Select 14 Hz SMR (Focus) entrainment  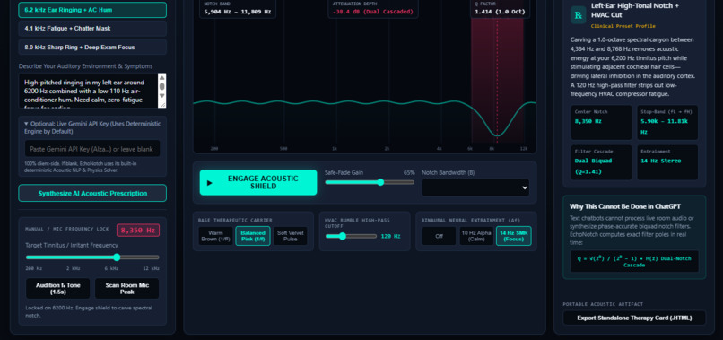[514, 236]
